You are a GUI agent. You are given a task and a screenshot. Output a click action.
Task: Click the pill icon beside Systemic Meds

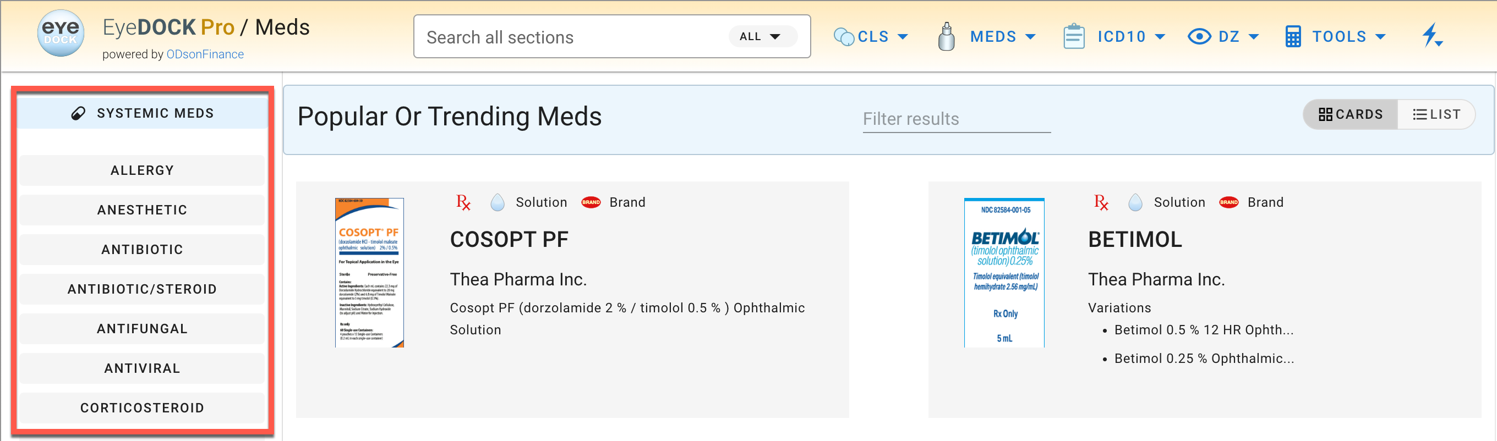pyautogui.click(x=78, y=113)
